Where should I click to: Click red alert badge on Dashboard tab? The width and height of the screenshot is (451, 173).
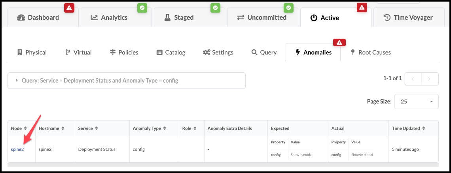pyautogui.click(x=70, y=8)
